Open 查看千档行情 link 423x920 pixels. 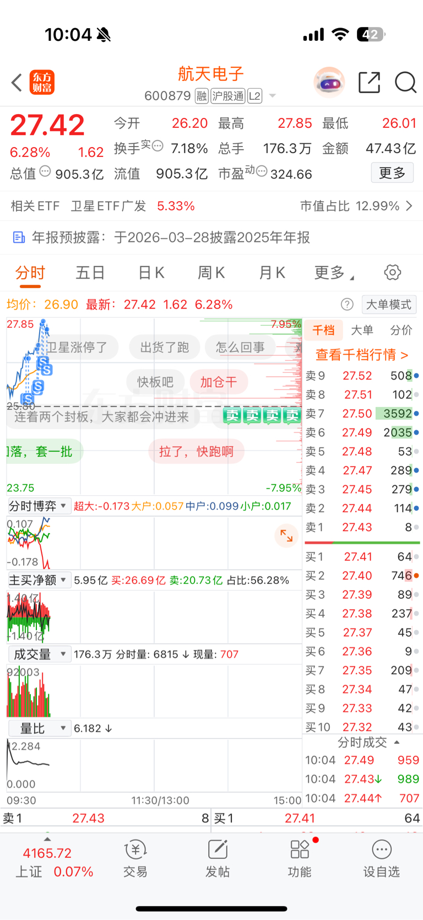click(x=362, y=354)
